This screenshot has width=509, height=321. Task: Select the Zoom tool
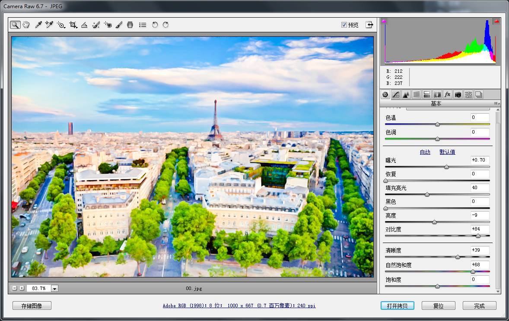pyautogui.click(x=15, y=25)
